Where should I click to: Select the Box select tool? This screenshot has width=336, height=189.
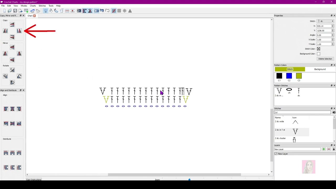pos(96,11)
